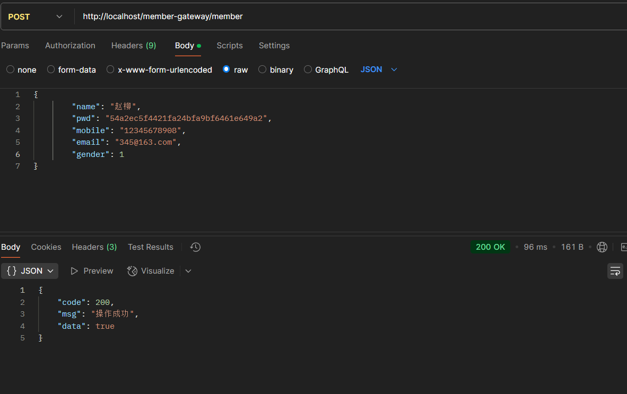
Task: Open the POST method dropdown
Action: (x=35, y=17)
